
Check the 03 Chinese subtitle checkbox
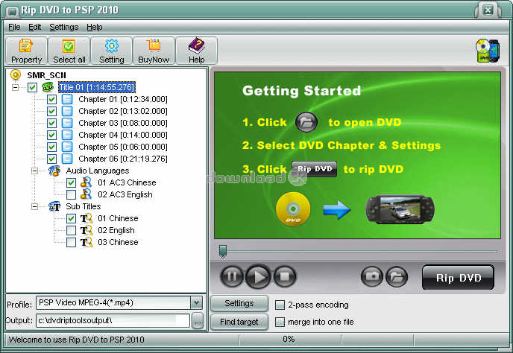point(71,242)
